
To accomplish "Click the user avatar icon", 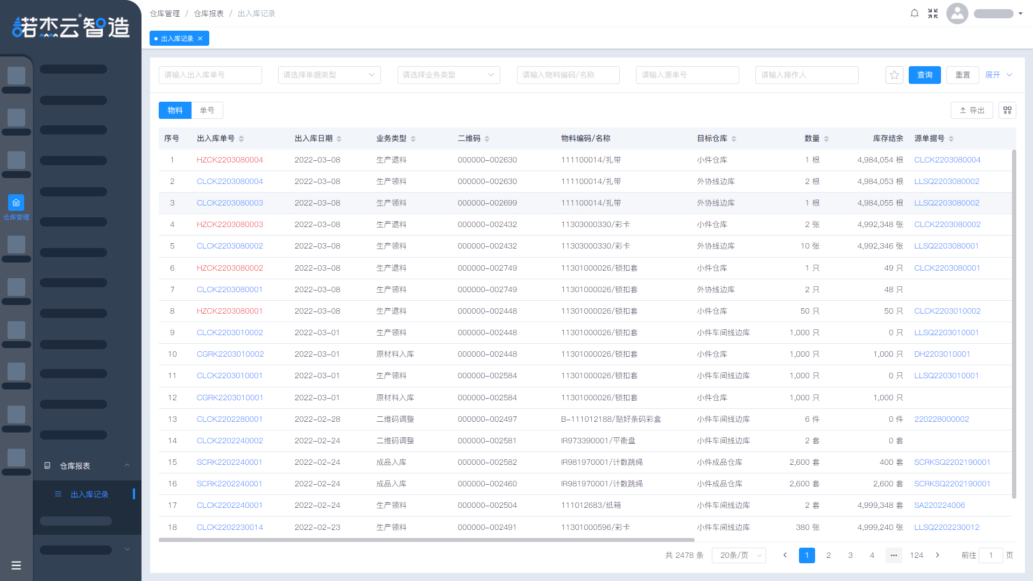I will click(957, 13).
